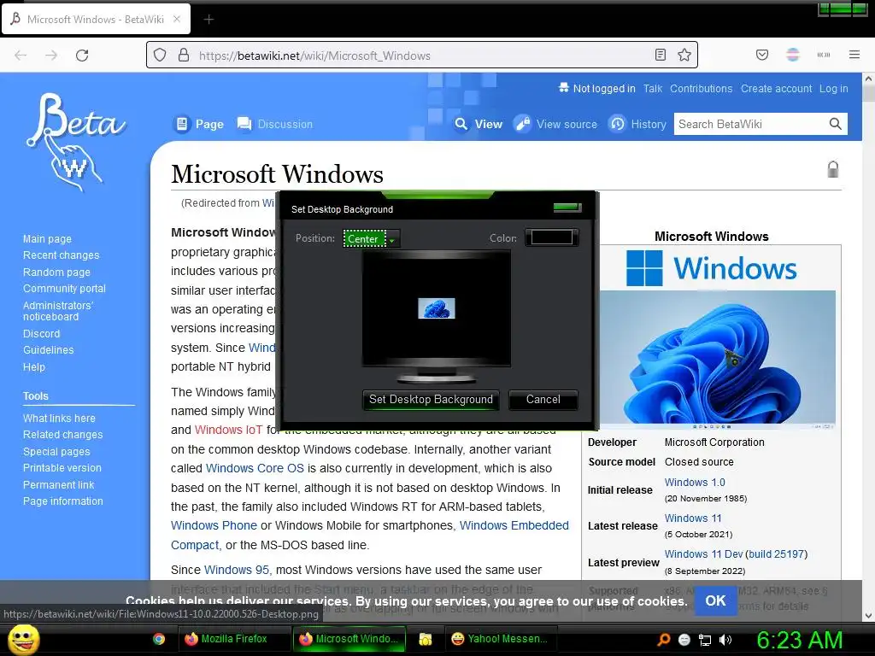The image size is (875, 656).
Task: Switch to Mozilla Firefox taskbar button
Action: point(232,639)
